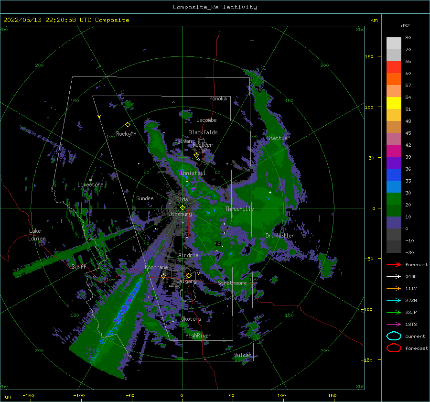This screenshot has height=402, width=430.
Task: Click the cyan 27ZW arrow in legend
Action: click(x=394, y=301)
